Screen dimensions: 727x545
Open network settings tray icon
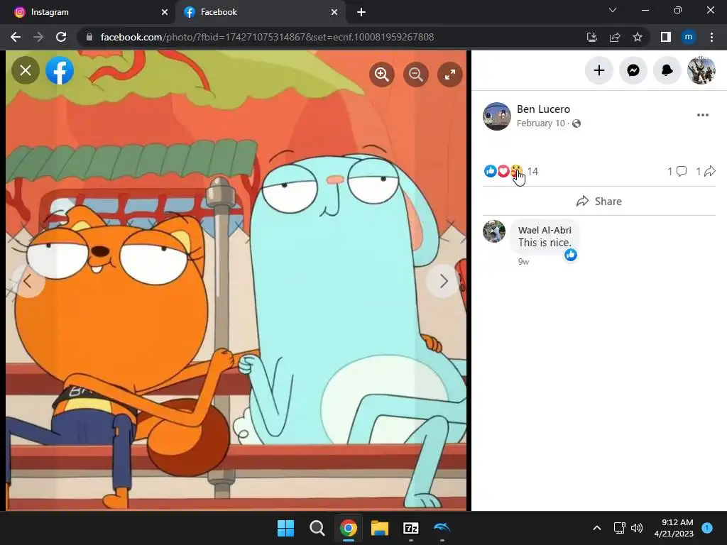pyautogui.click(x=619, y=528)
